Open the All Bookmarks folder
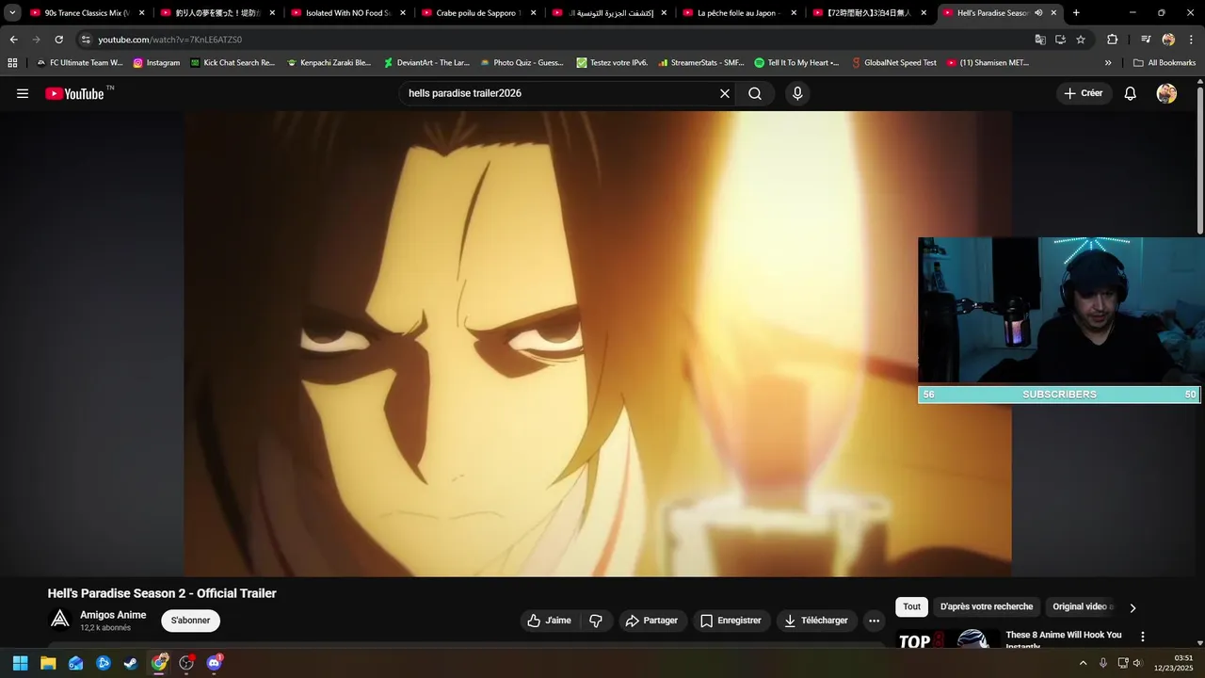This screenshot has width=1205, height=678. [1165, 63]
